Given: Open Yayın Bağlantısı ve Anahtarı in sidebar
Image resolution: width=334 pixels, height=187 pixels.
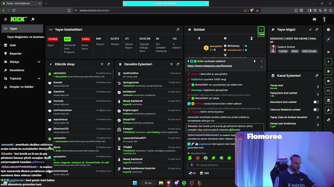Looking at the screenshot, I should (26, 37).
